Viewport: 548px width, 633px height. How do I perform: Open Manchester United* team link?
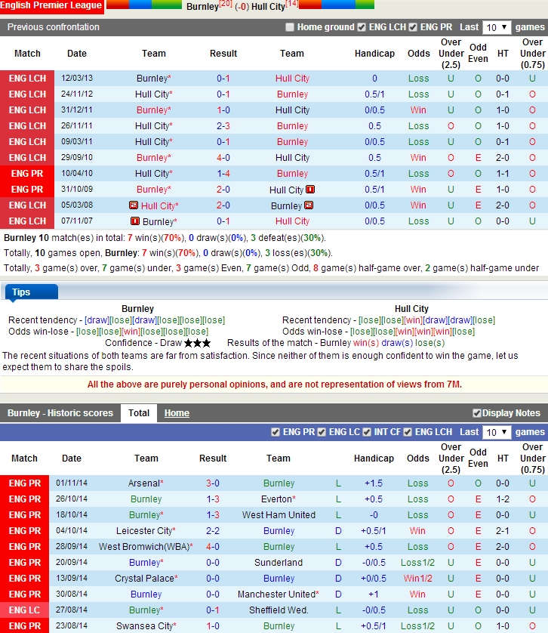point(279,594)
